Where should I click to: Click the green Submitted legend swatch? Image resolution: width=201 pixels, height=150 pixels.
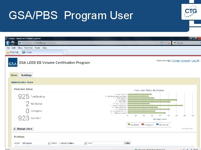(129, 124)
